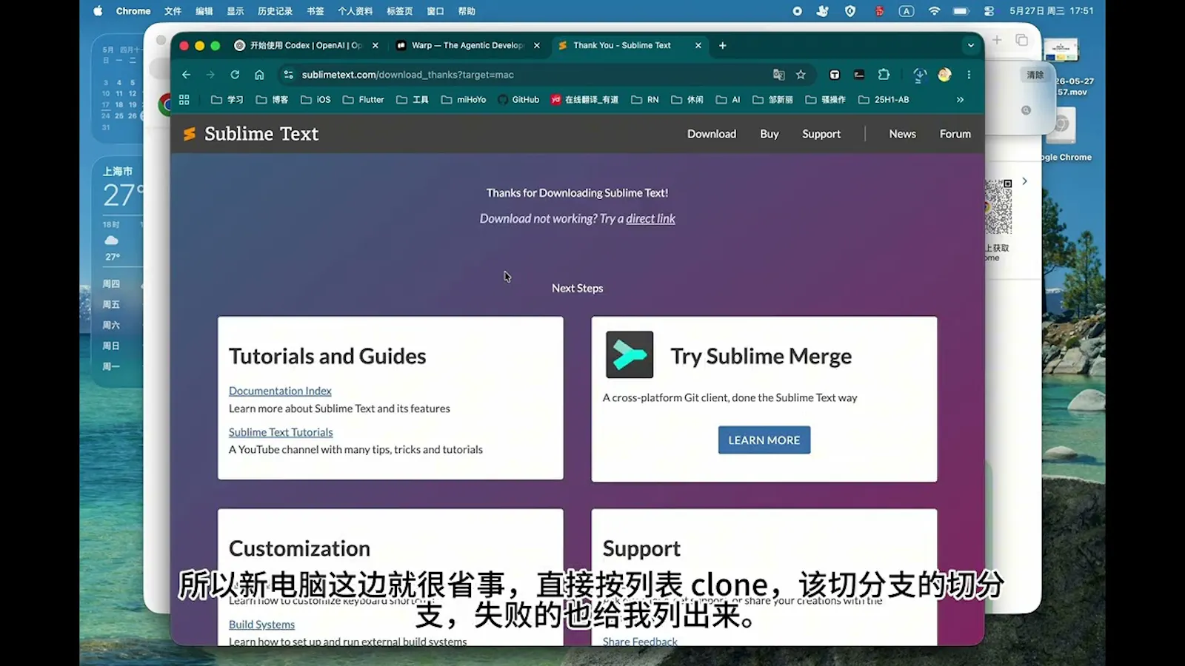Open the Build Systems link
Image resolution: width=1185 pixels, height=666 pixels.
pos(261,625)
